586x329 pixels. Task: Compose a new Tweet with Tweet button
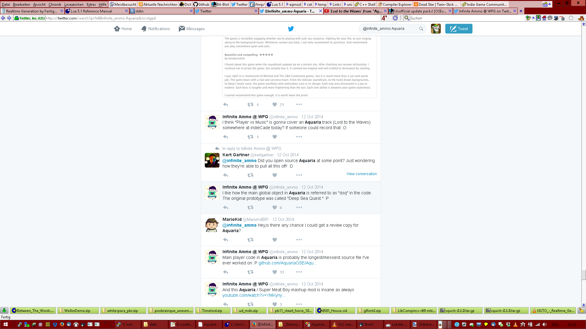459,29
